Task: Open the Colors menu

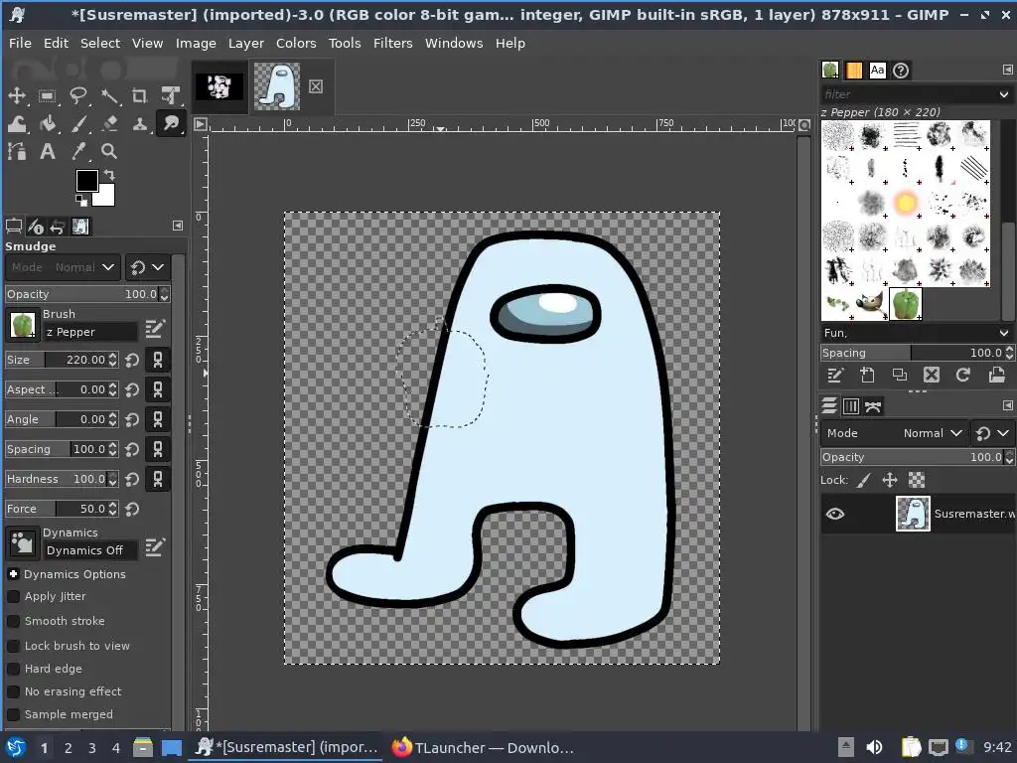Action: pos(296,43)
